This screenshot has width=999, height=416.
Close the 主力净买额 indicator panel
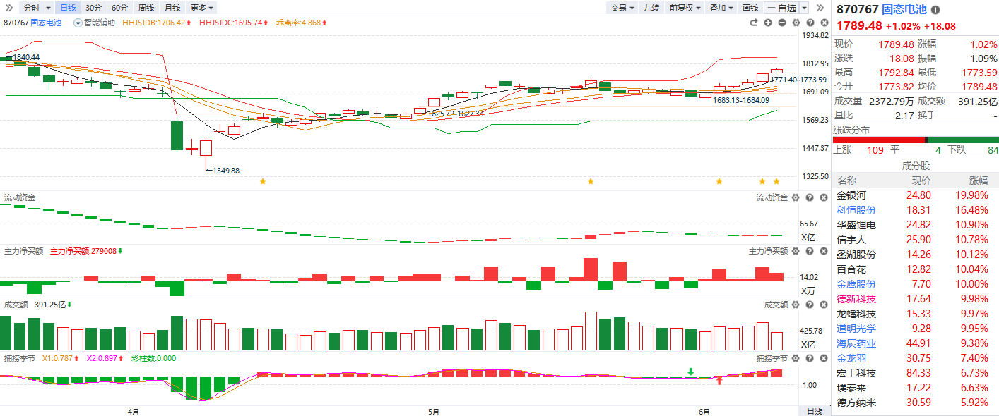(823, 251)
